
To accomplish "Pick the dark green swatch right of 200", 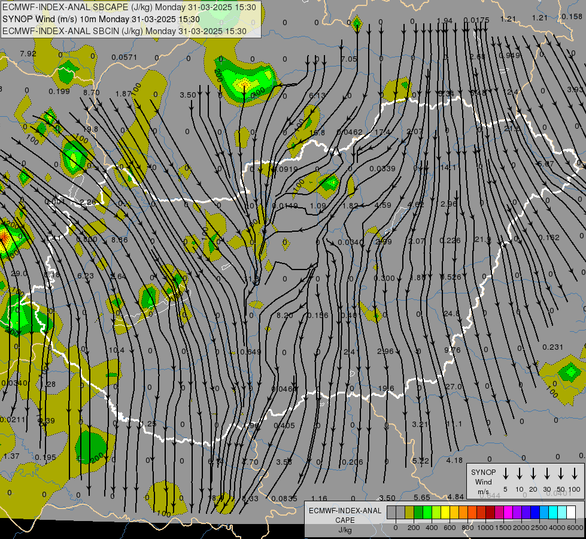I will tap(418, 512).
